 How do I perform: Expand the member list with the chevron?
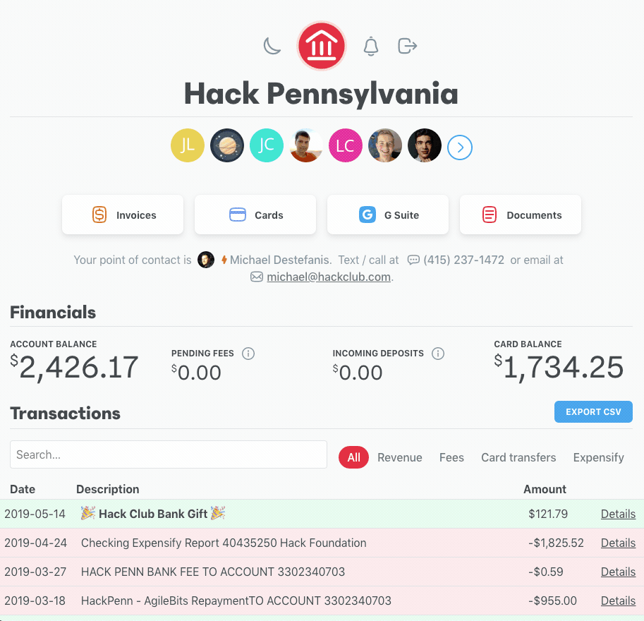tap(460, 147)
